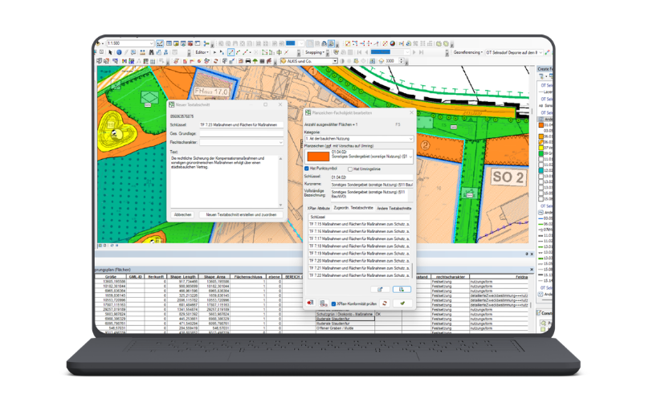Select the TF 7.22 Maßnahmen row

[x=359, y=275]
